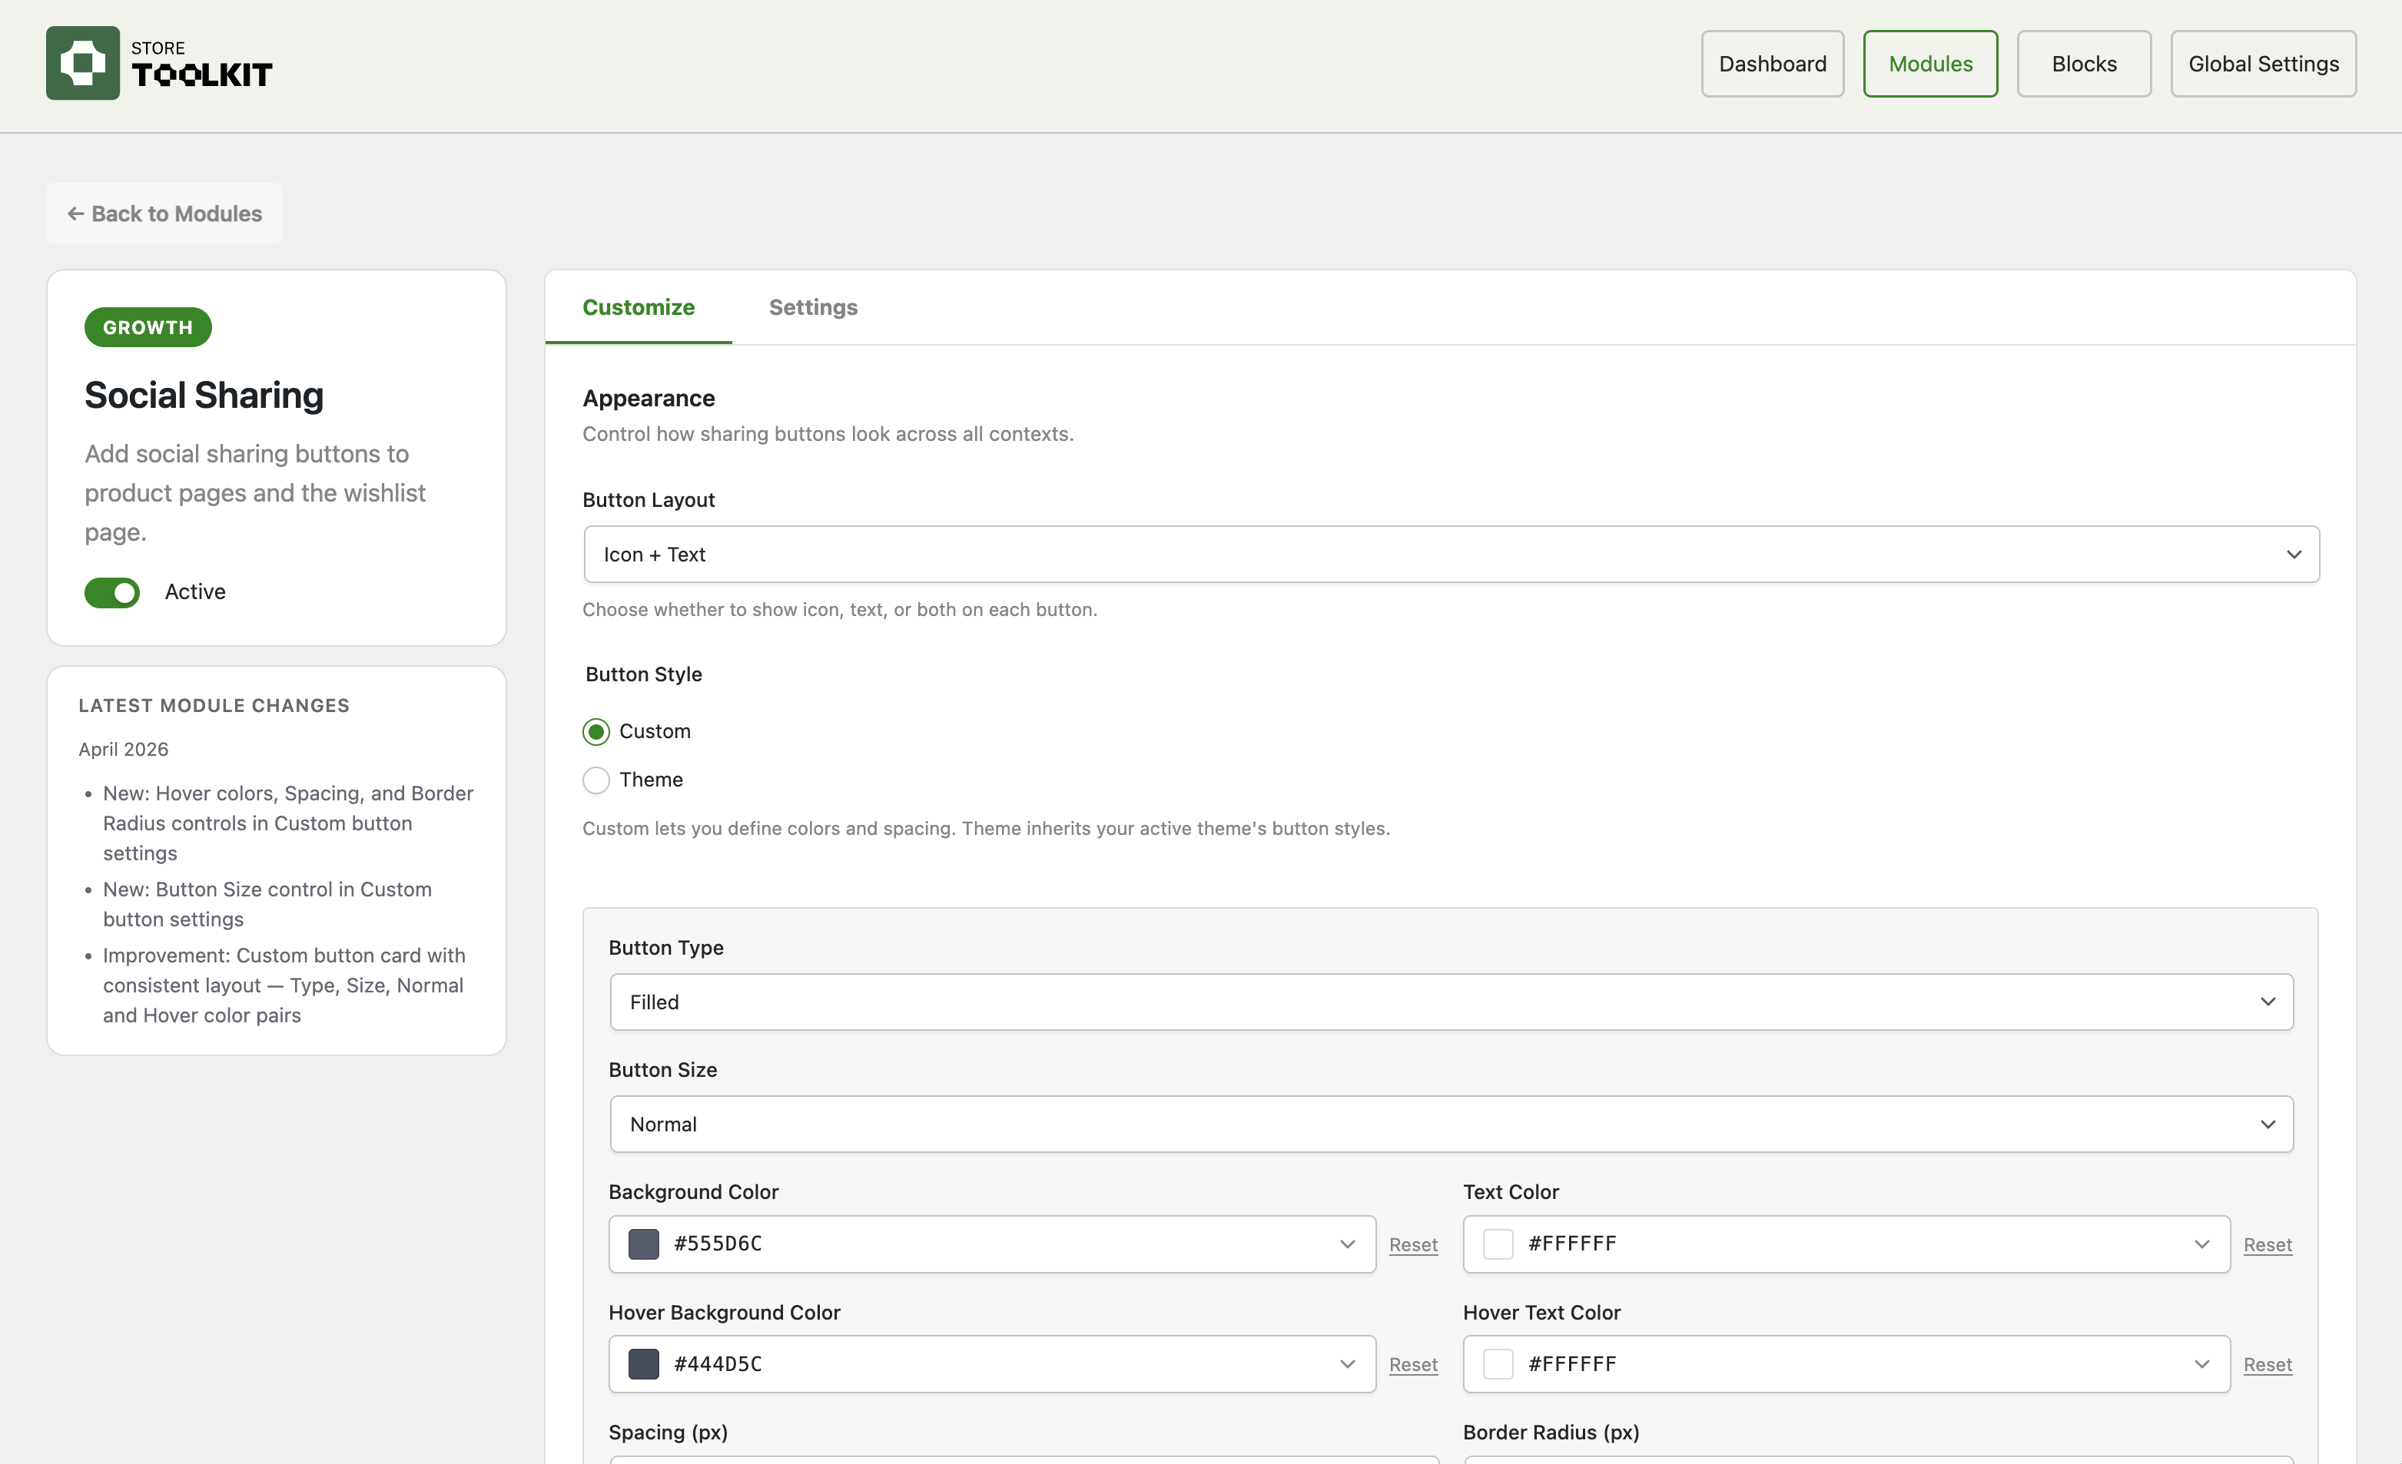This screenshot has width=2402, height=1464.
Task: Click the Text Color white swatch
Action: [x=1498, y=1244]
